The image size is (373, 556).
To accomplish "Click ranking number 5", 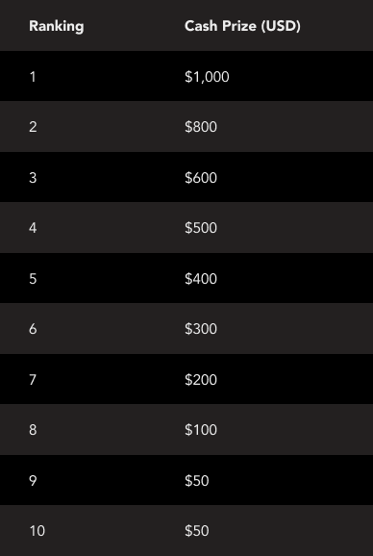I will point(33,279).
